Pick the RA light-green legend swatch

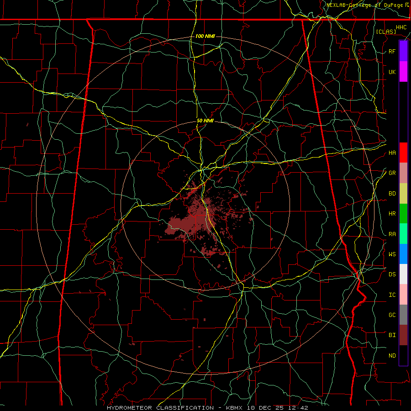point(403,234)
